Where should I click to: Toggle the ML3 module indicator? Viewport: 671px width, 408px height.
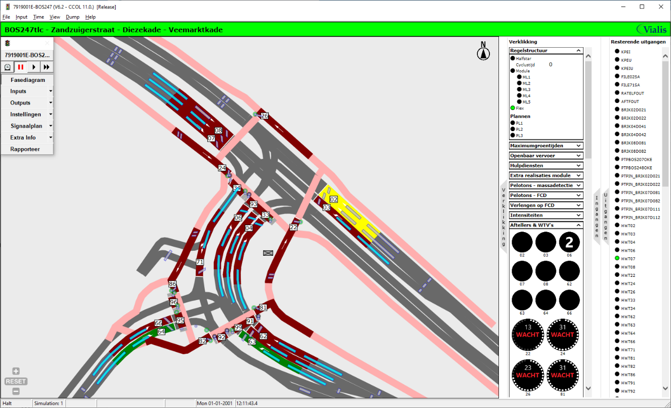520,89
